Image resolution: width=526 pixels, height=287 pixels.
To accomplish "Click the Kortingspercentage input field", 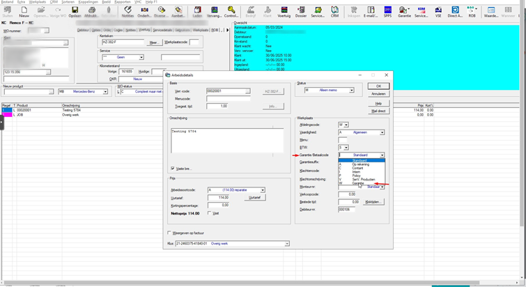I will point(218,205).
